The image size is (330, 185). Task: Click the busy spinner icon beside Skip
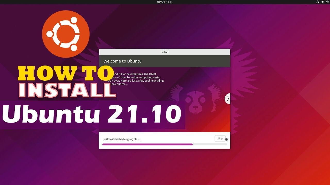pos(226,139)
